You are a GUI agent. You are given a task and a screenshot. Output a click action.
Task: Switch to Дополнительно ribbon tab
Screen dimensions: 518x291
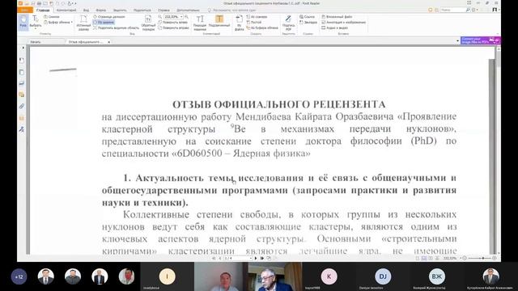(188, 11)
